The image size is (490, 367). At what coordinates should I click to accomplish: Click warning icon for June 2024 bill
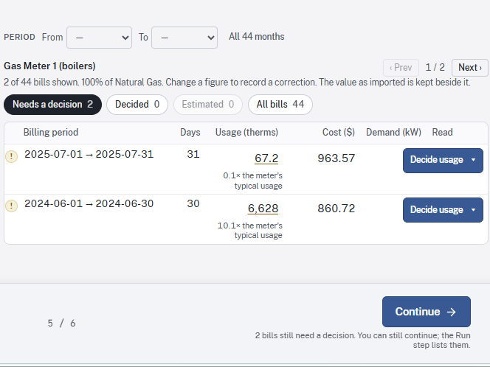pos(12,206)
